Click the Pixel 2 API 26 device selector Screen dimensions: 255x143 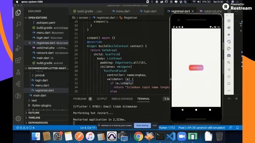pyautogui.click(x=202, y=128)
